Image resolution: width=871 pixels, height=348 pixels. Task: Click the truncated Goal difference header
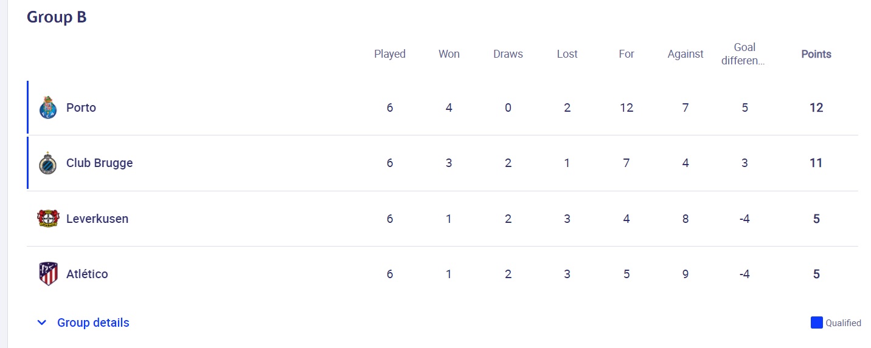[744, 54]
